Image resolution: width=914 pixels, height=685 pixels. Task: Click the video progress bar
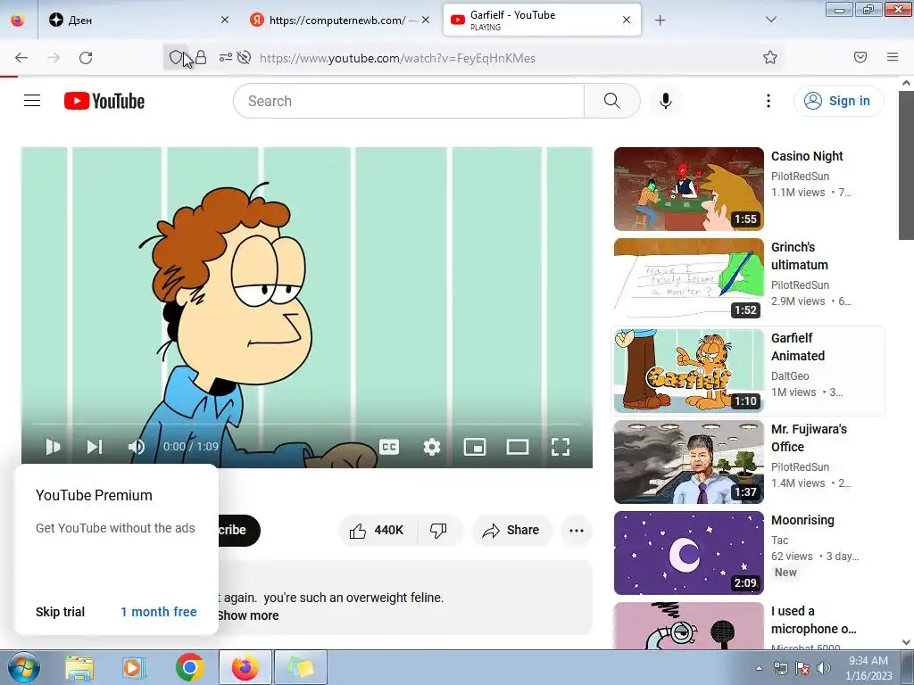tap(307, 424)
